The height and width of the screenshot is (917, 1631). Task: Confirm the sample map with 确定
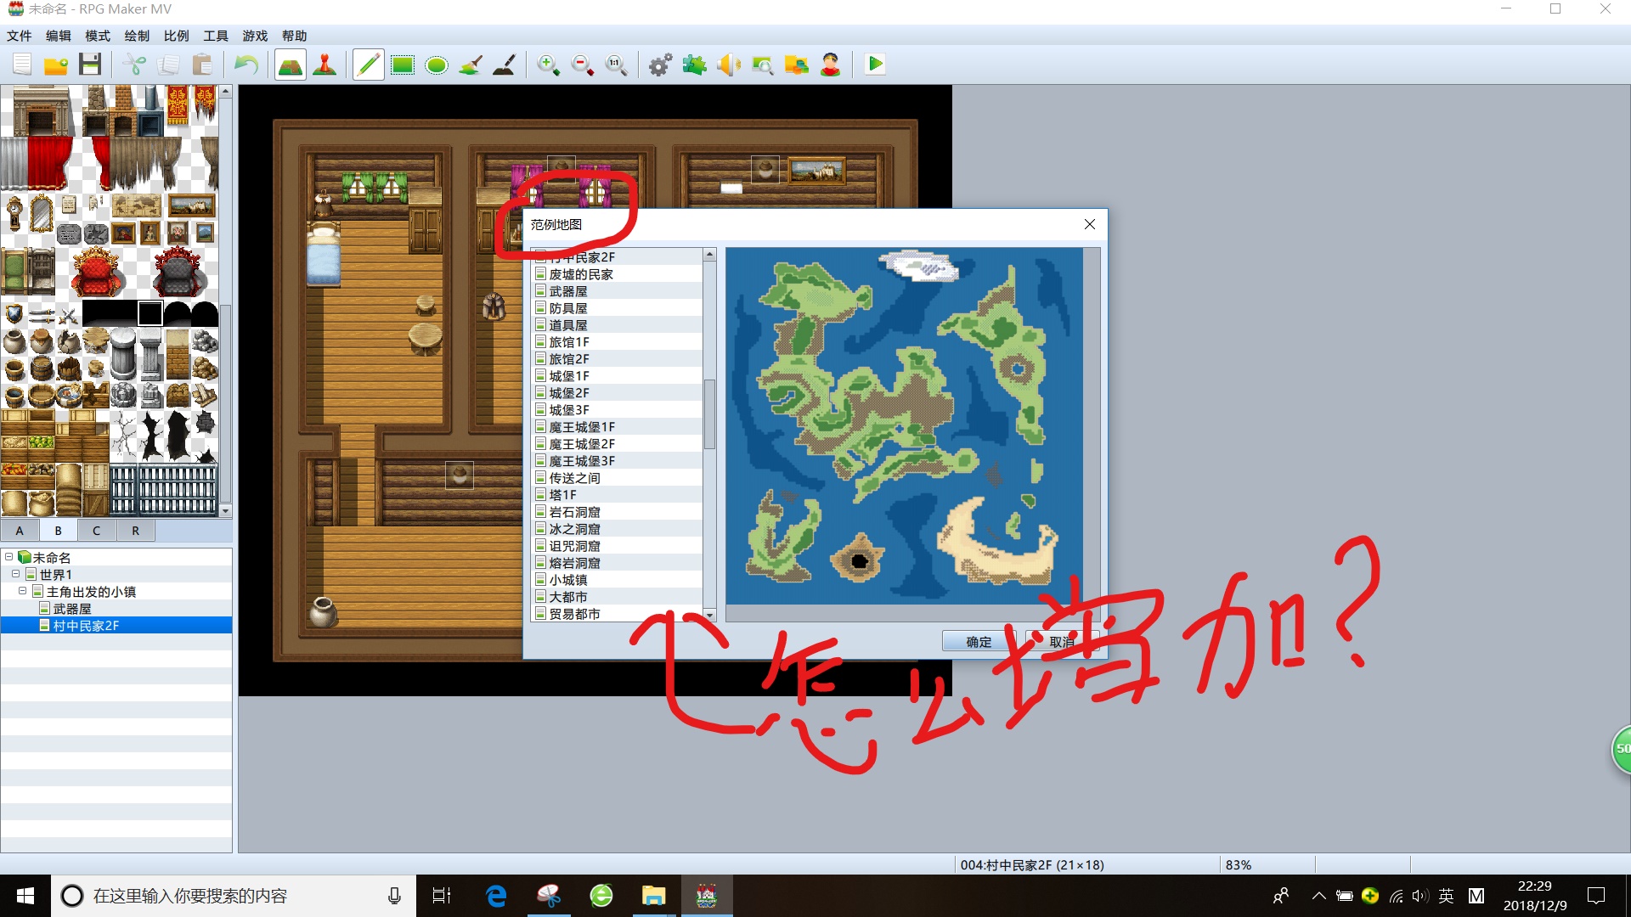(x=979, y=642)
